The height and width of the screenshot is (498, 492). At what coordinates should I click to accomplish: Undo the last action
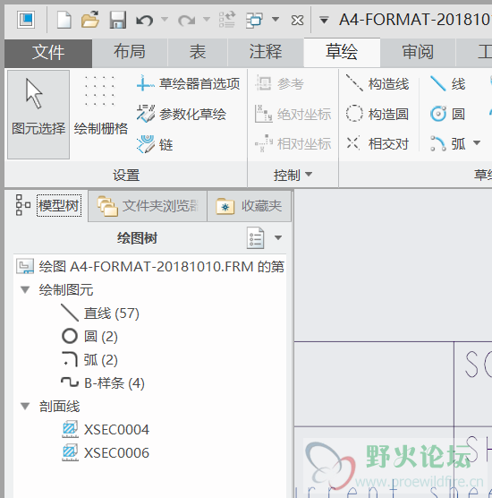coord(144,21)
